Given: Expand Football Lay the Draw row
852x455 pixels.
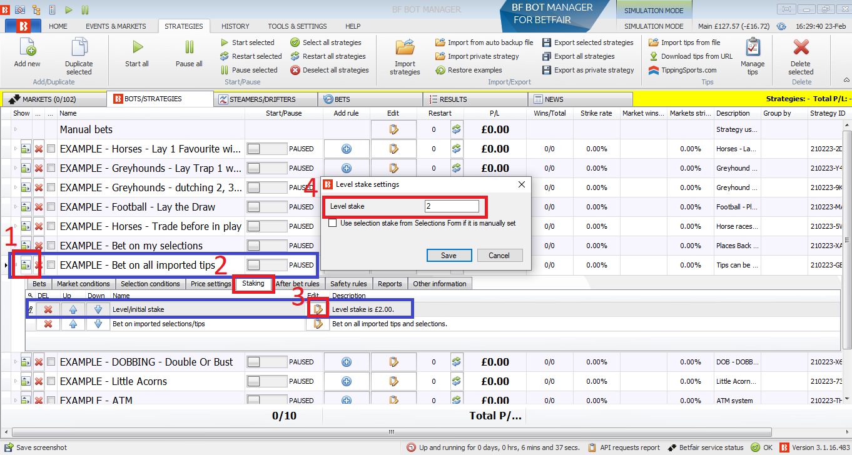Looking at the screenshot, I should (x=16, y=207).
